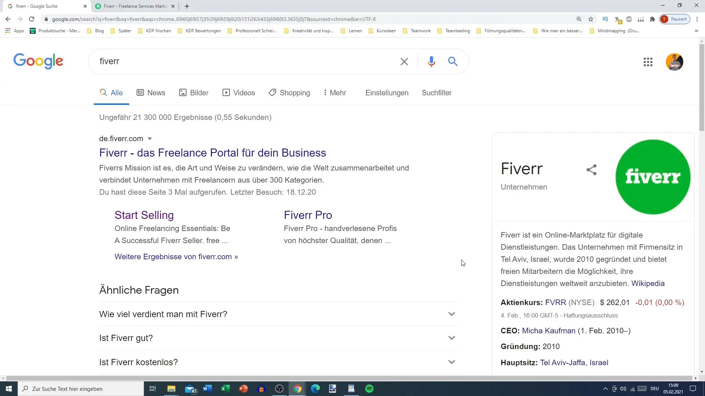Screen dimensions: 705x396
Task: Open the Mail app on the taskbar
Action: [190, 389]
